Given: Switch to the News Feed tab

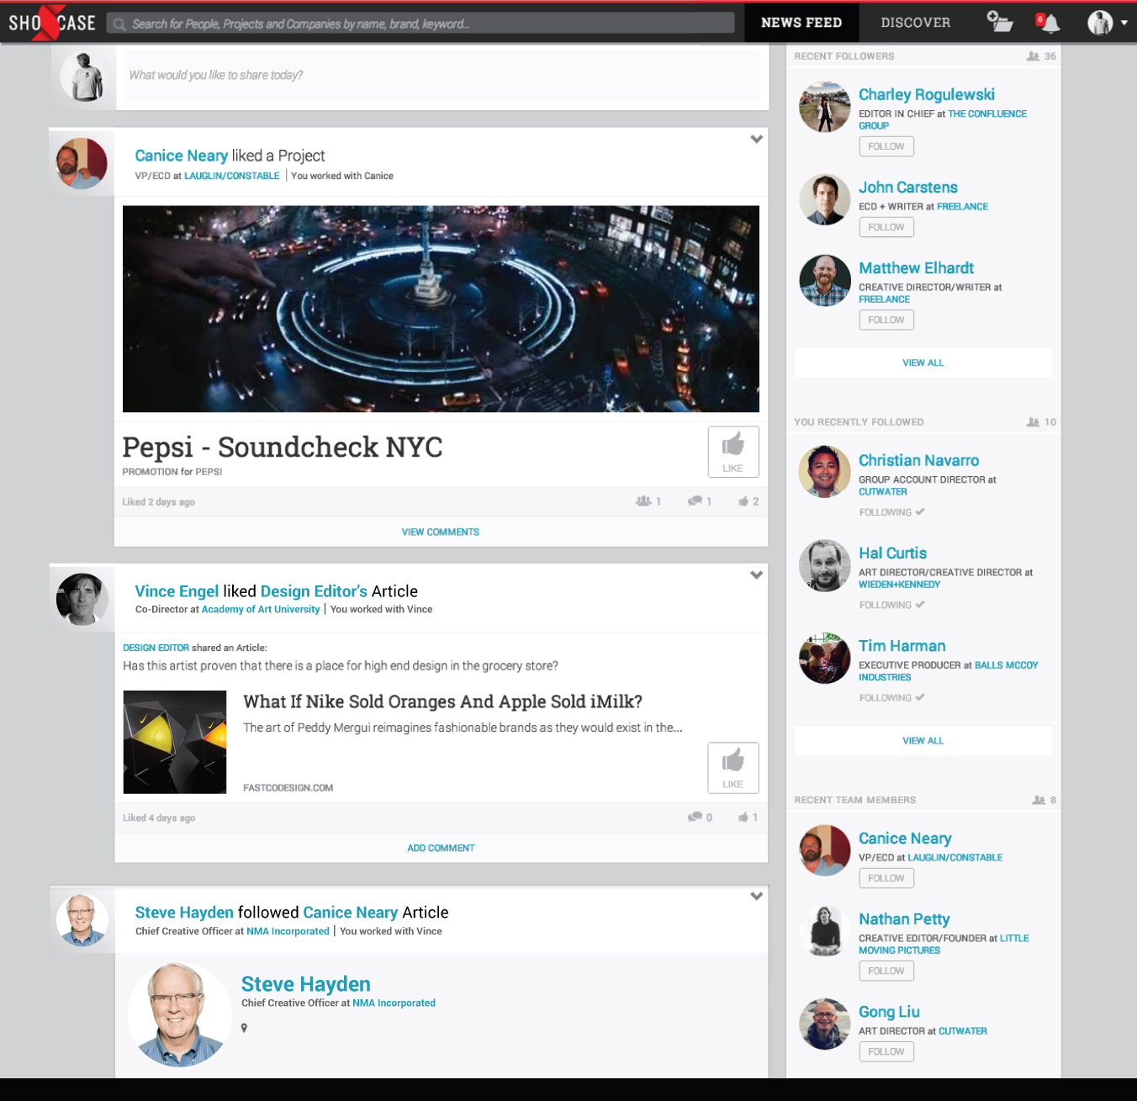Looking at the screenshot, I should 801,23.
